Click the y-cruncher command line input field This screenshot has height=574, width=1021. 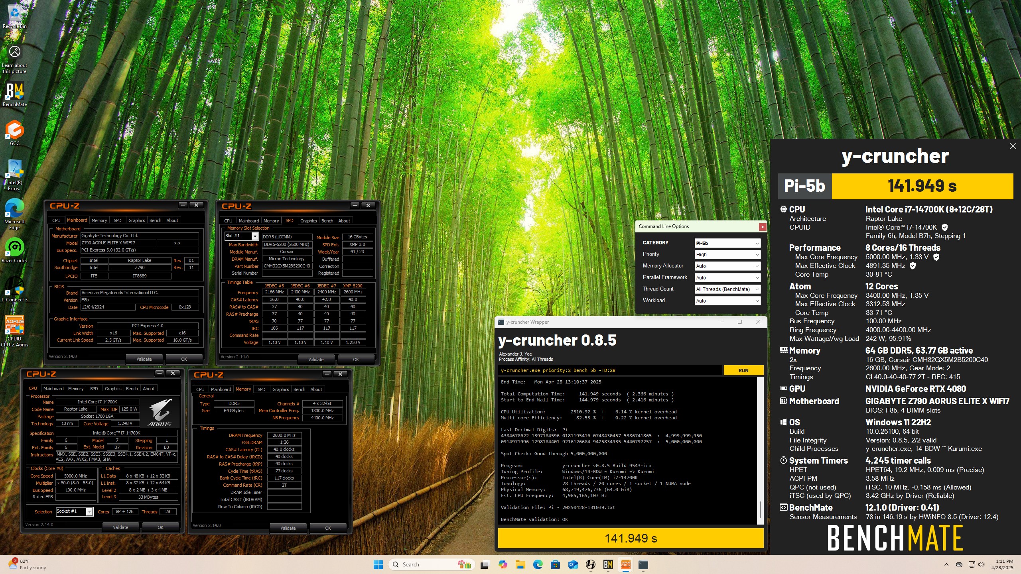(x=610, y=370)
